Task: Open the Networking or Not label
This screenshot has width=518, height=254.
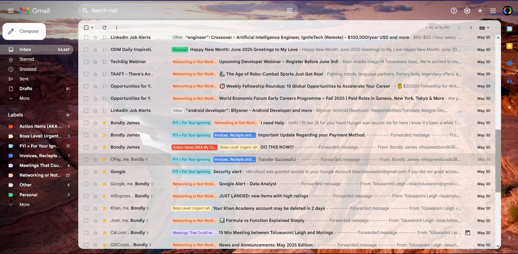Action: (37, 175)
